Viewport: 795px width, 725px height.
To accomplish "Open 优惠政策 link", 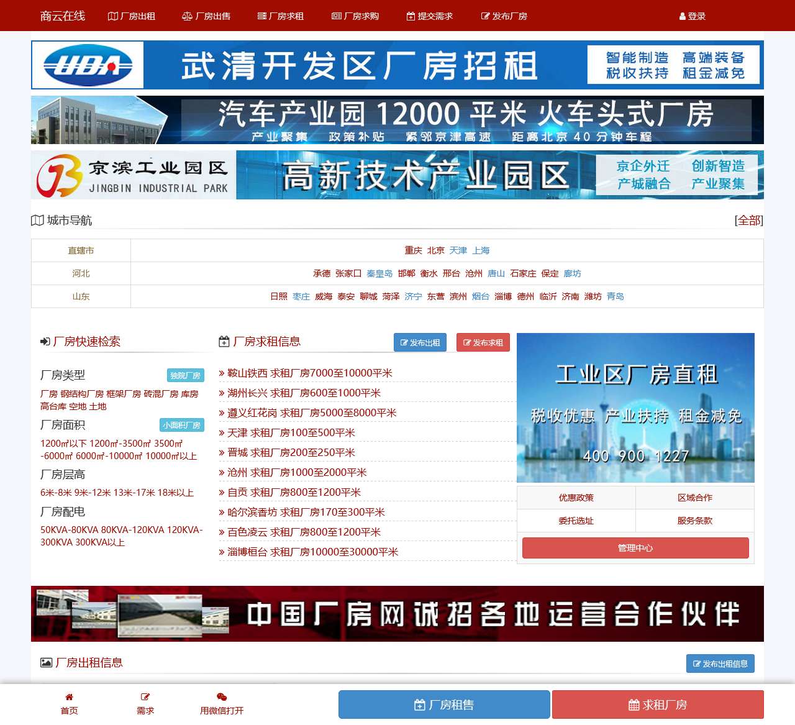I will [x=576, y=498].
